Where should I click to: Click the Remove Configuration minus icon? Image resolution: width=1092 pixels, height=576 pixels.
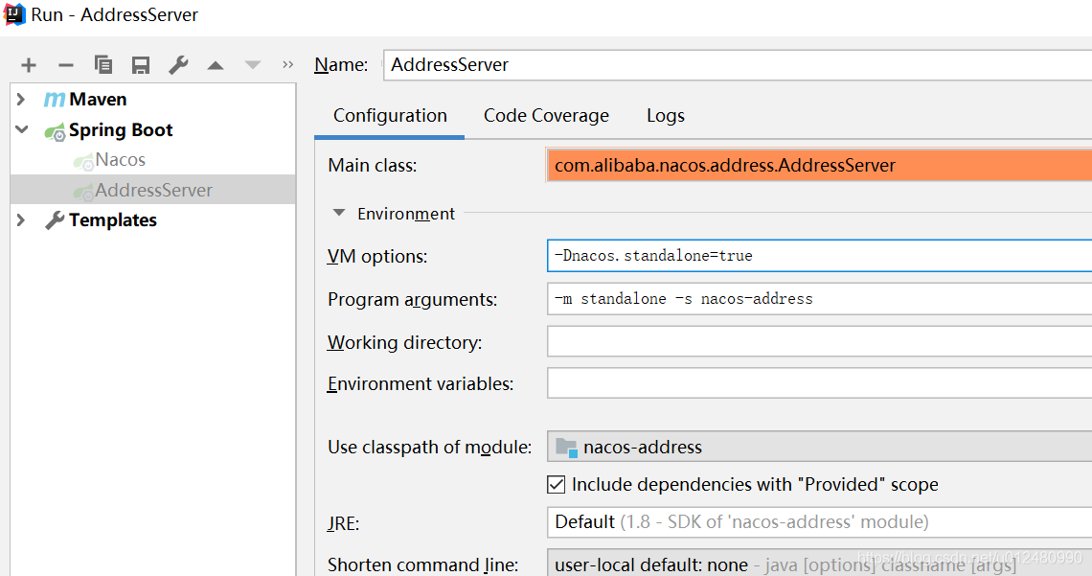tap(66, 65)
